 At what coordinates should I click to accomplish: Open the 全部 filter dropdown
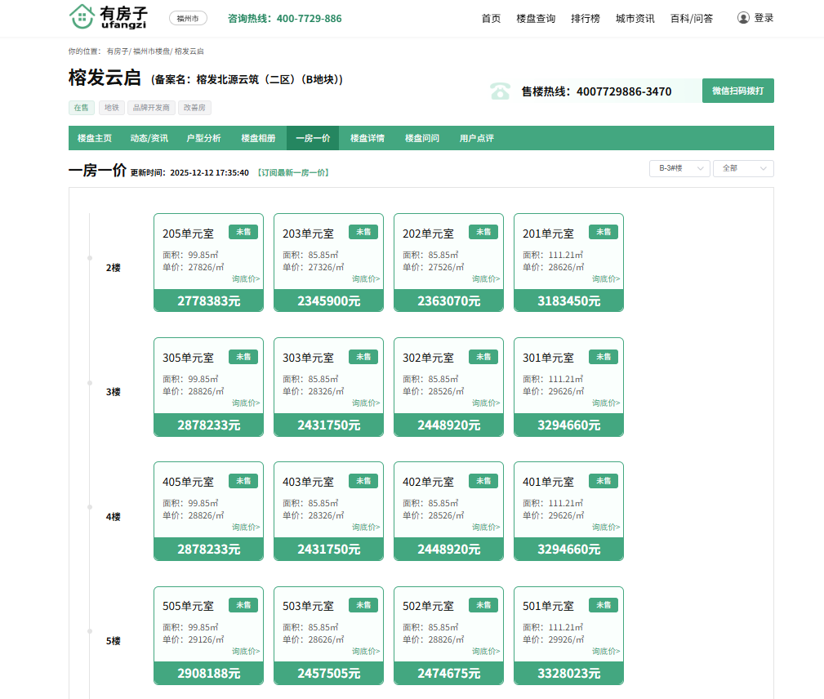[x=742, y=168]
